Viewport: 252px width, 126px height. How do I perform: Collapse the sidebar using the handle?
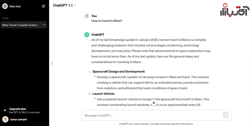tap(52, 63)
